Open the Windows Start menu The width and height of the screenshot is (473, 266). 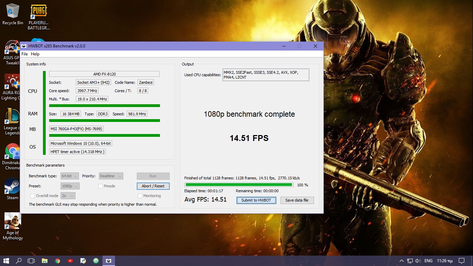click(6, 261)
